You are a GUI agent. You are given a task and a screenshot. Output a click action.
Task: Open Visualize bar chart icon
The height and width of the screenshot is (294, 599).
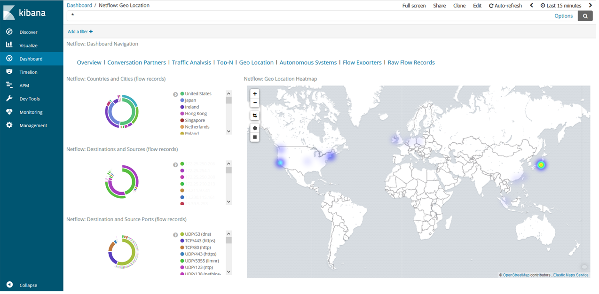coord(9,45)
